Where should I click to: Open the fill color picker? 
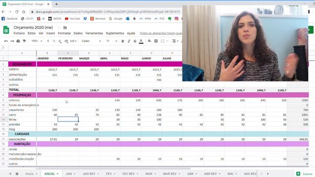(150, 41)
